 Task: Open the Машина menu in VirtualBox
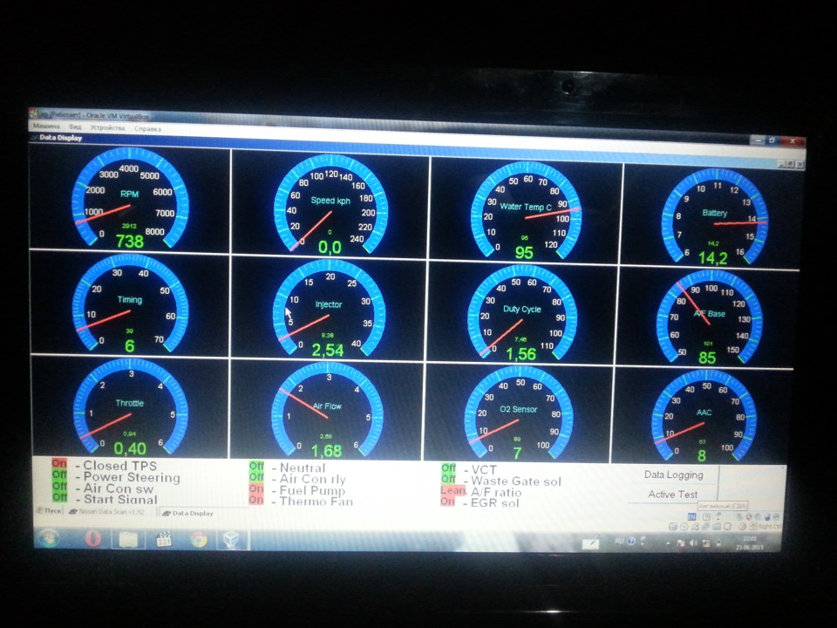[x=46, y=126]
